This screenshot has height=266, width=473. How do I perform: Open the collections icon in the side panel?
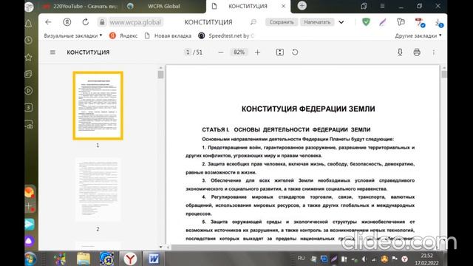click(29, 74)
